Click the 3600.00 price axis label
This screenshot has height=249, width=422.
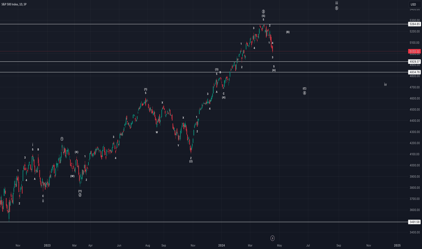click(x=414, y=210)
